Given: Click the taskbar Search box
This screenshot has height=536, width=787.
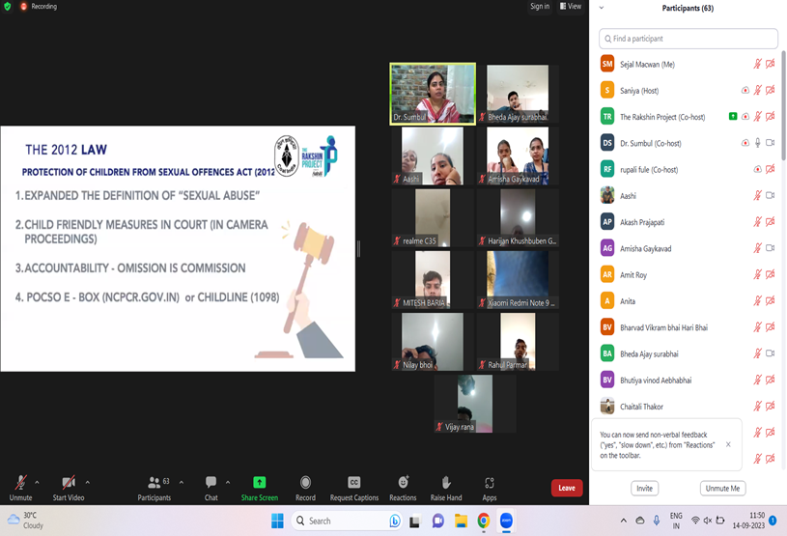Looking at the screenshot, I should [347, 521].
